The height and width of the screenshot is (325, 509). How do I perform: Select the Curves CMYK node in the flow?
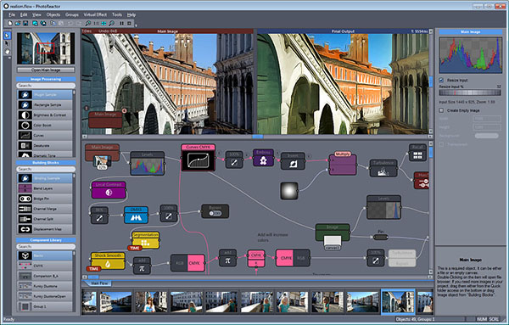(198, 158)
